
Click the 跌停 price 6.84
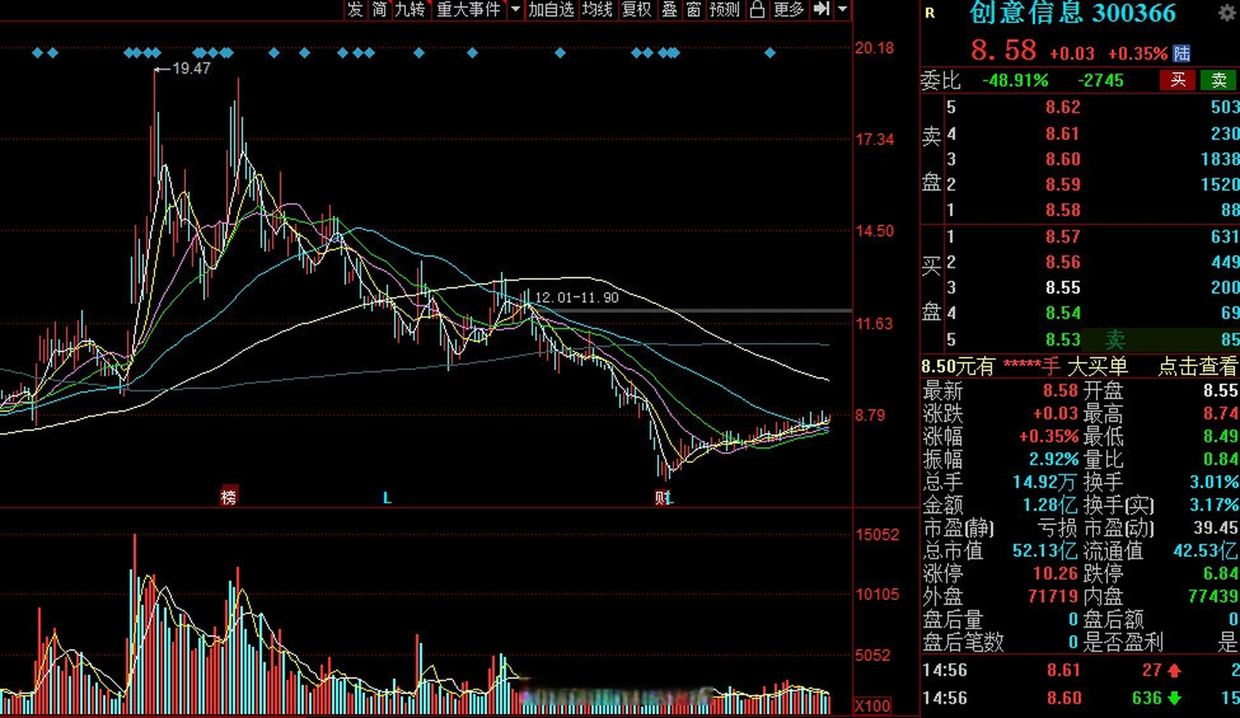1220,574
